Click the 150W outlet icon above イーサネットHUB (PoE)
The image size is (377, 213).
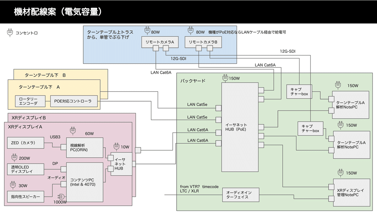225,78
